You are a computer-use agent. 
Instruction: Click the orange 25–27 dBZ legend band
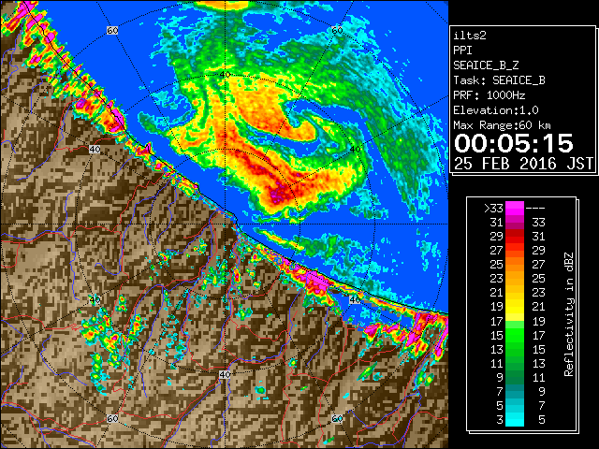515,265
